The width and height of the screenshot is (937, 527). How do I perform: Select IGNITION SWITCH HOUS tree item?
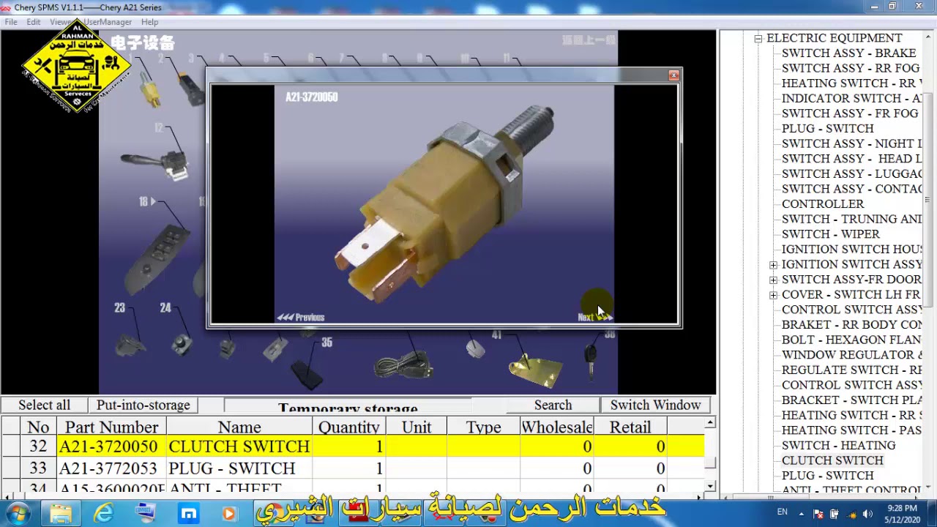tap(851, 250)
